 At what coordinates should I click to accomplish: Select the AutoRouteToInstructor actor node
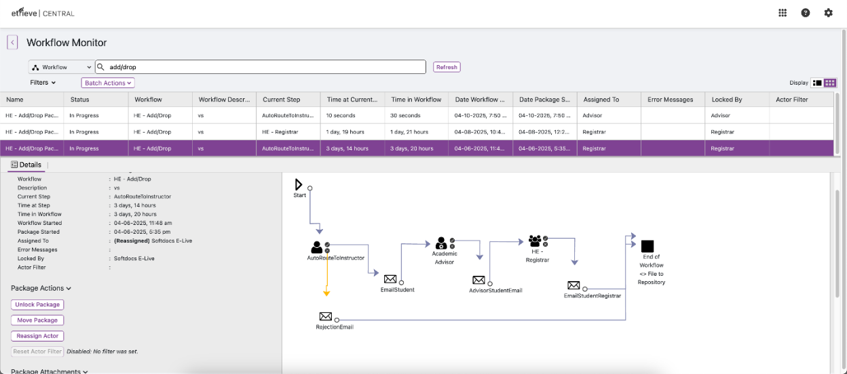pyautogui.click(x=317, y=248)
